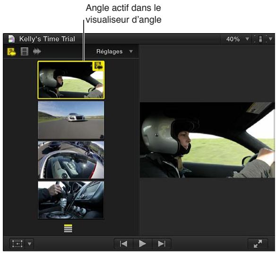276x253 pixels.
Task: Switch to the silver car on track angle
Action: point(71,120)
